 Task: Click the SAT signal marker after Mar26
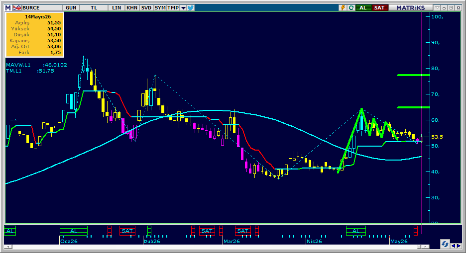click(243, 231)
